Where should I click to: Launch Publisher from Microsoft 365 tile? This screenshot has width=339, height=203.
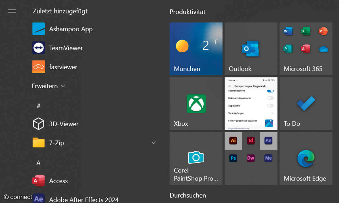point(288,49)
